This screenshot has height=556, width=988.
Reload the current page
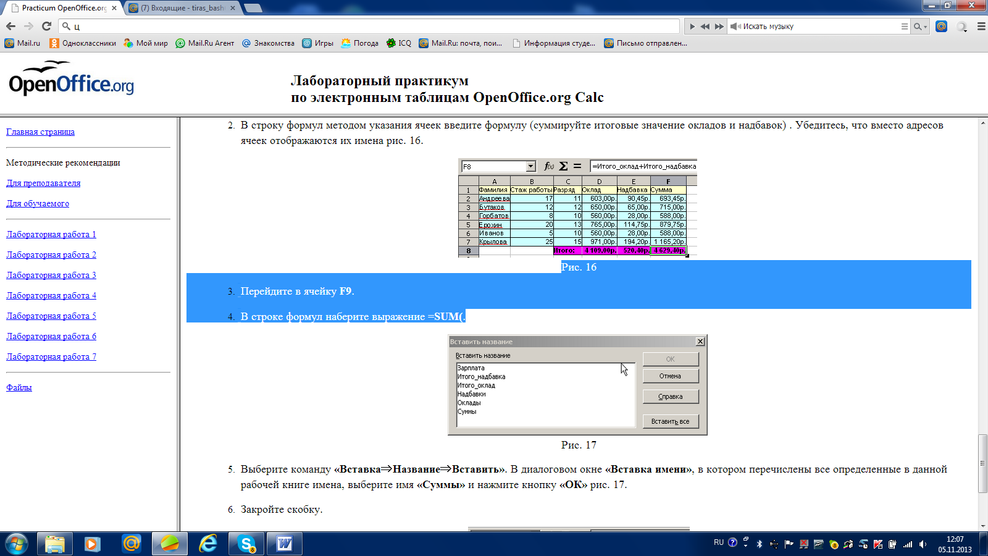(x=46, y=26)
